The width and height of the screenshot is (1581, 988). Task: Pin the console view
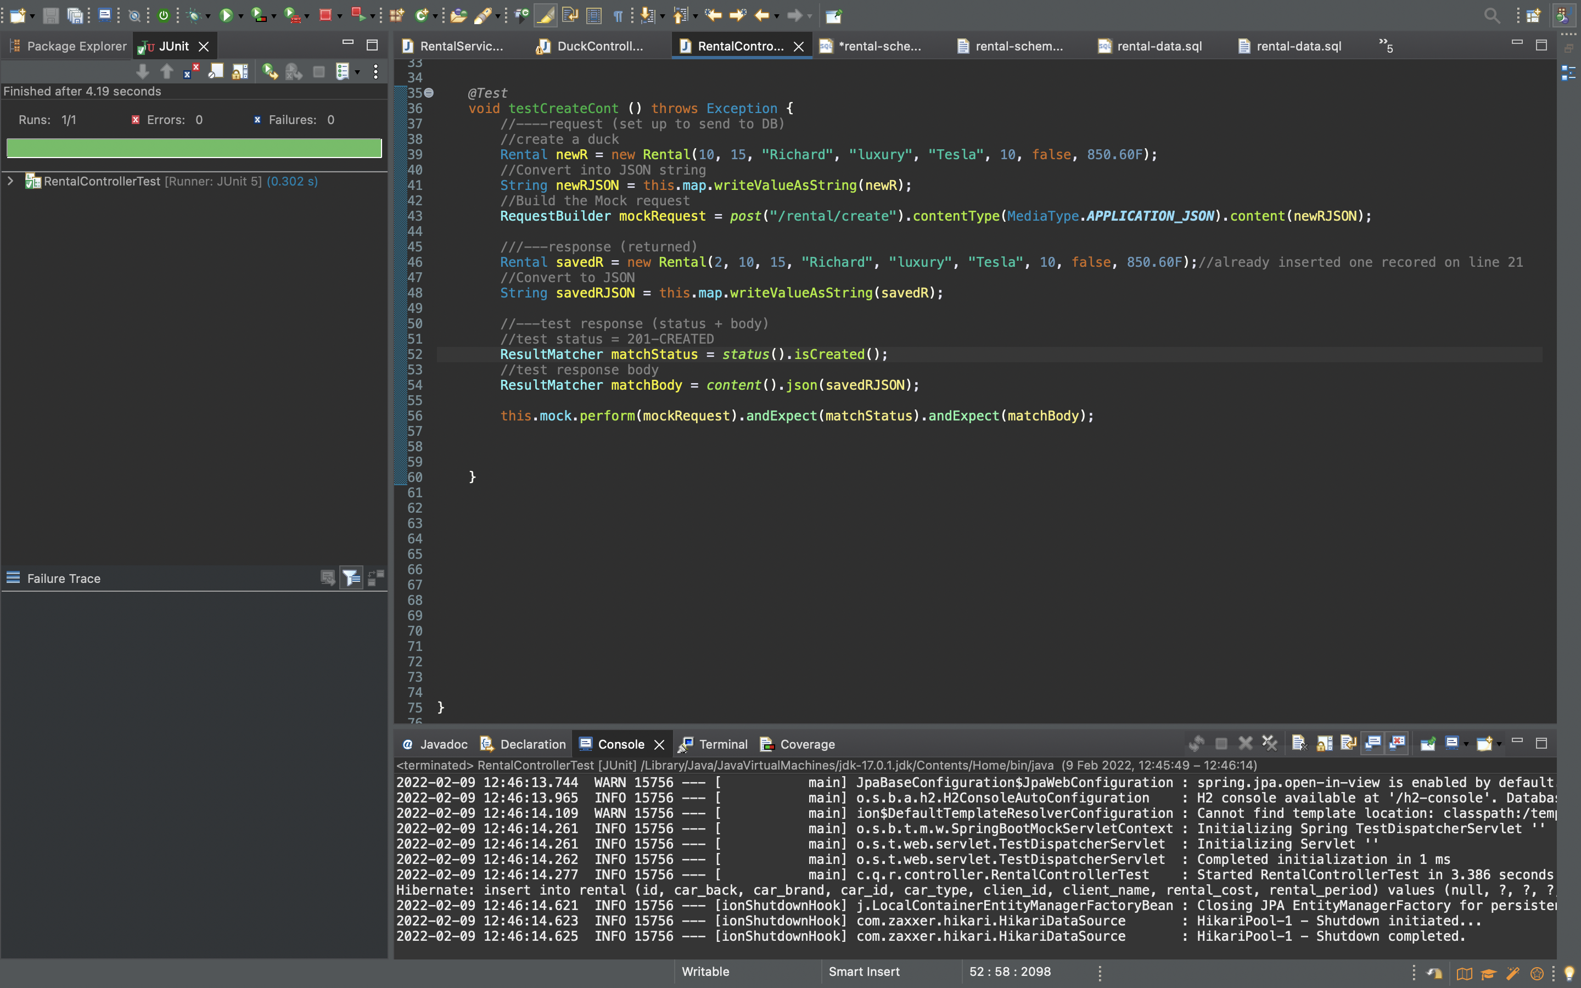point(1427,743)
